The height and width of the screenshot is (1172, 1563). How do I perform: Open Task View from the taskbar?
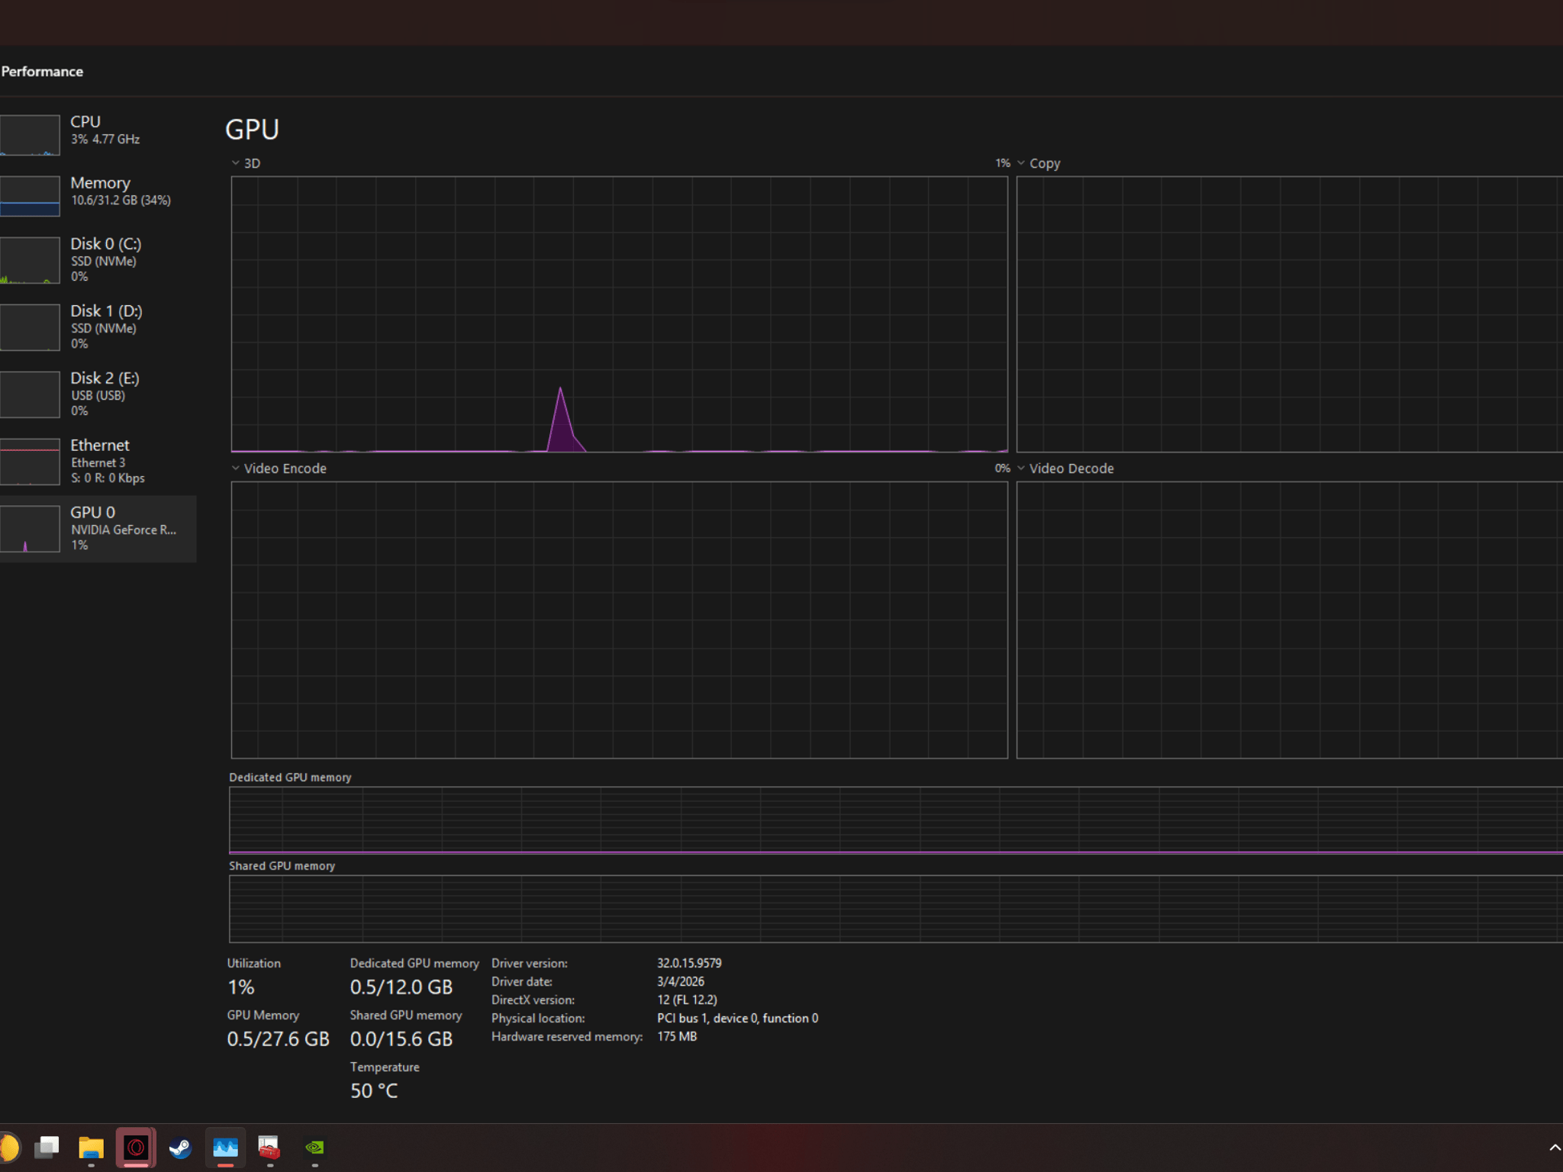[47, 1147]
